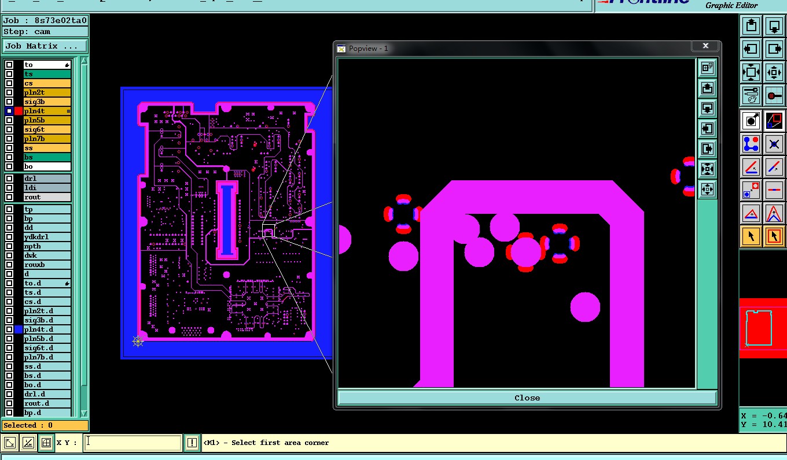The image size is (787, 460).
Task: Select layer npth in layer list
Action: 47,246
